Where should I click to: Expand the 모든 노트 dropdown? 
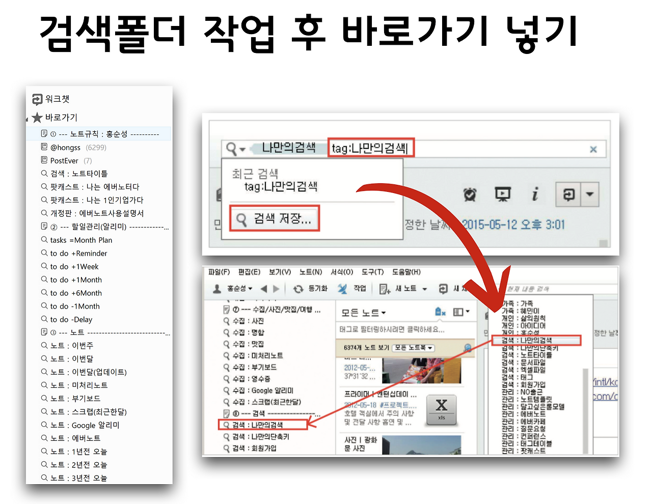(x=383, y=312)
